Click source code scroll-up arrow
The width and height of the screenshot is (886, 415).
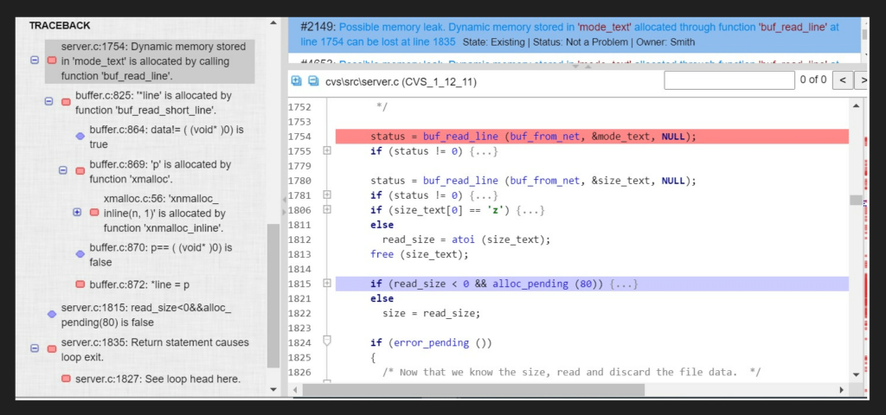point(856,105)
